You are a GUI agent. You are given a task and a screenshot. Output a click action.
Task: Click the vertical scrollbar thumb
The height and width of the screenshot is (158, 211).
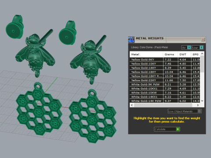pos(202,64)
